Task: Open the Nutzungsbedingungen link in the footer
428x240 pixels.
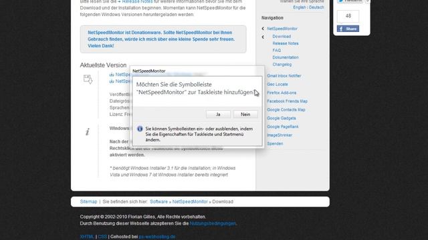Action: pyautogui.click(x=213, y=223)
